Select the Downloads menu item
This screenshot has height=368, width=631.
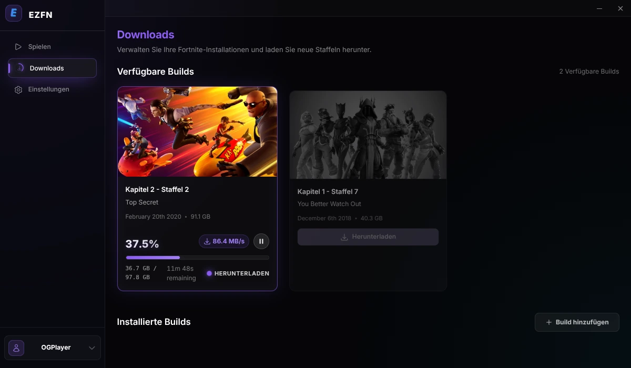52,68
